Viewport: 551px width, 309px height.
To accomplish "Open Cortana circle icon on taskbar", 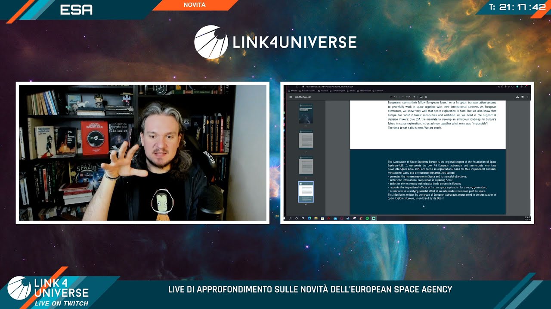I will pyautogui.click(x=297, y=218).
